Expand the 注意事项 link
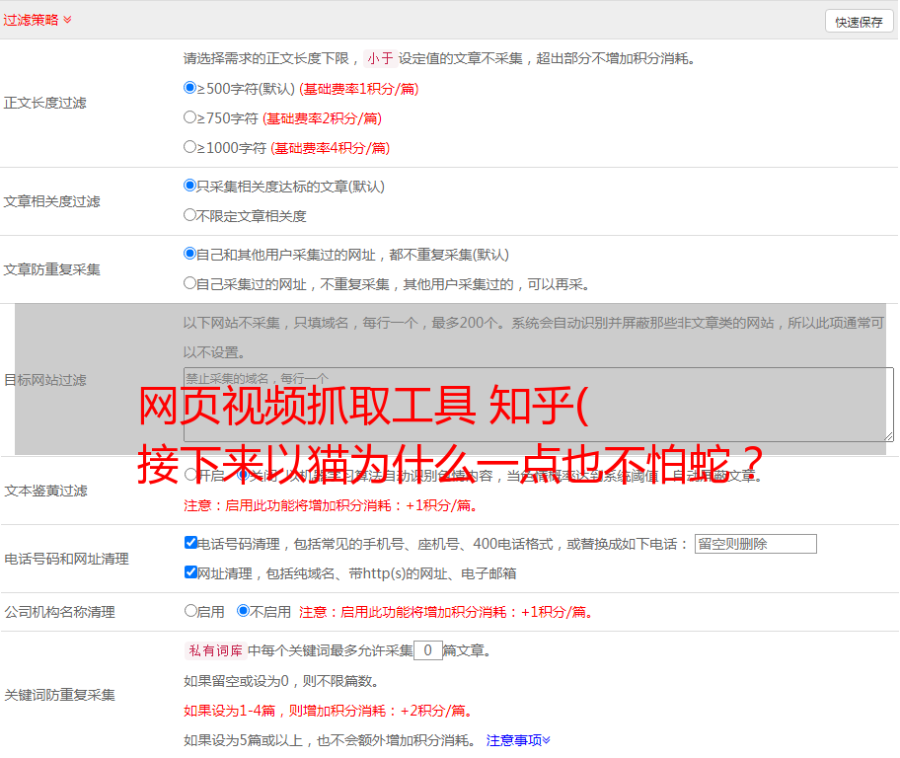 (x=518, y=740)
